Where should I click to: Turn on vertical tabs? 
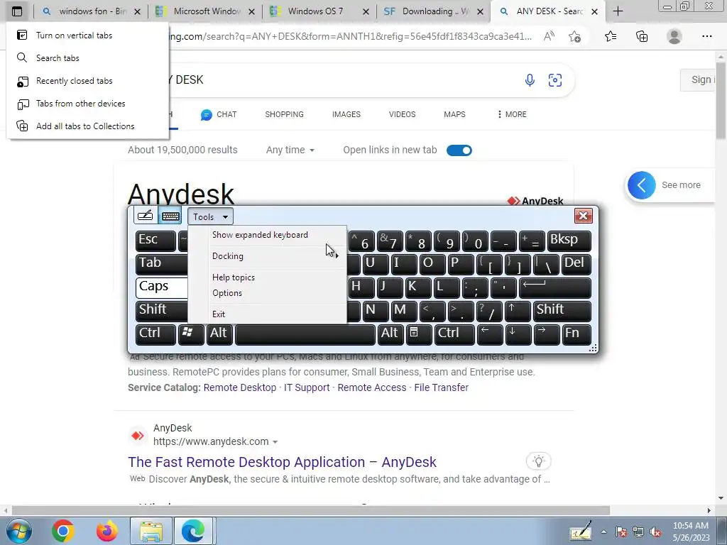click(x=87, y=35)
